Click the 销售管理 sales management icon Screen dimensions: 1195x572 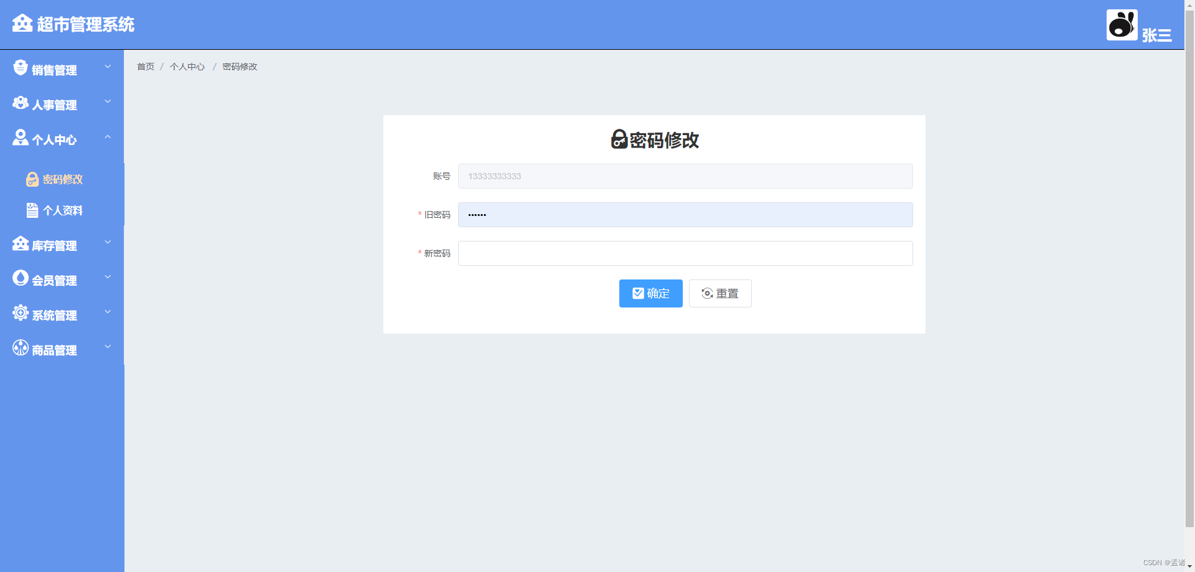(x=21, y=67)
